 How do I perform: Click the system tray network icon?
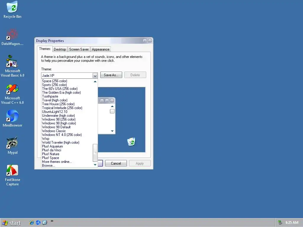(280, 223)
